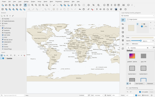Open the Field Calculator icon

tap(108, 5)
